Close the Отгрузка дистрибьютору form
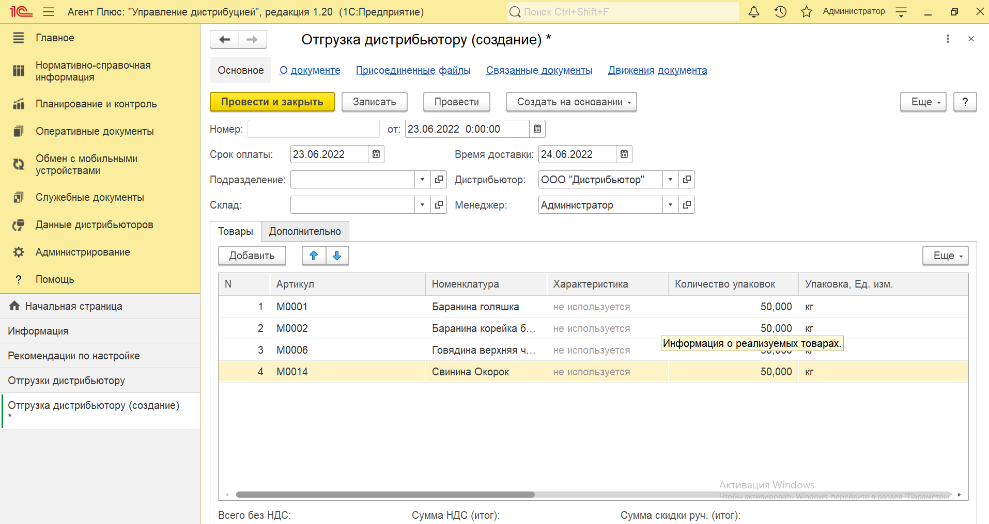The width and height of the screenshot is (989, 524). point(971,39)
